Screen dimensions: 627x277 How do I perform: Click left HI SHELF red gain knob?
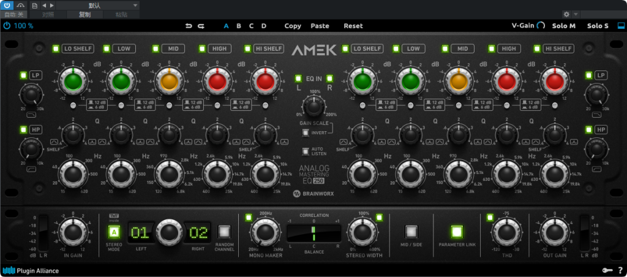tap(265, 82)
